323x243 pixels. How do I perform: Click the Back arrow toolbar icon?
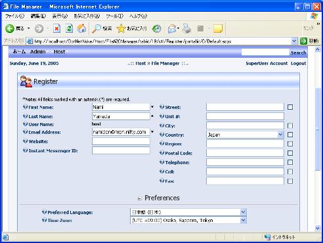click(x=10, y=29)
